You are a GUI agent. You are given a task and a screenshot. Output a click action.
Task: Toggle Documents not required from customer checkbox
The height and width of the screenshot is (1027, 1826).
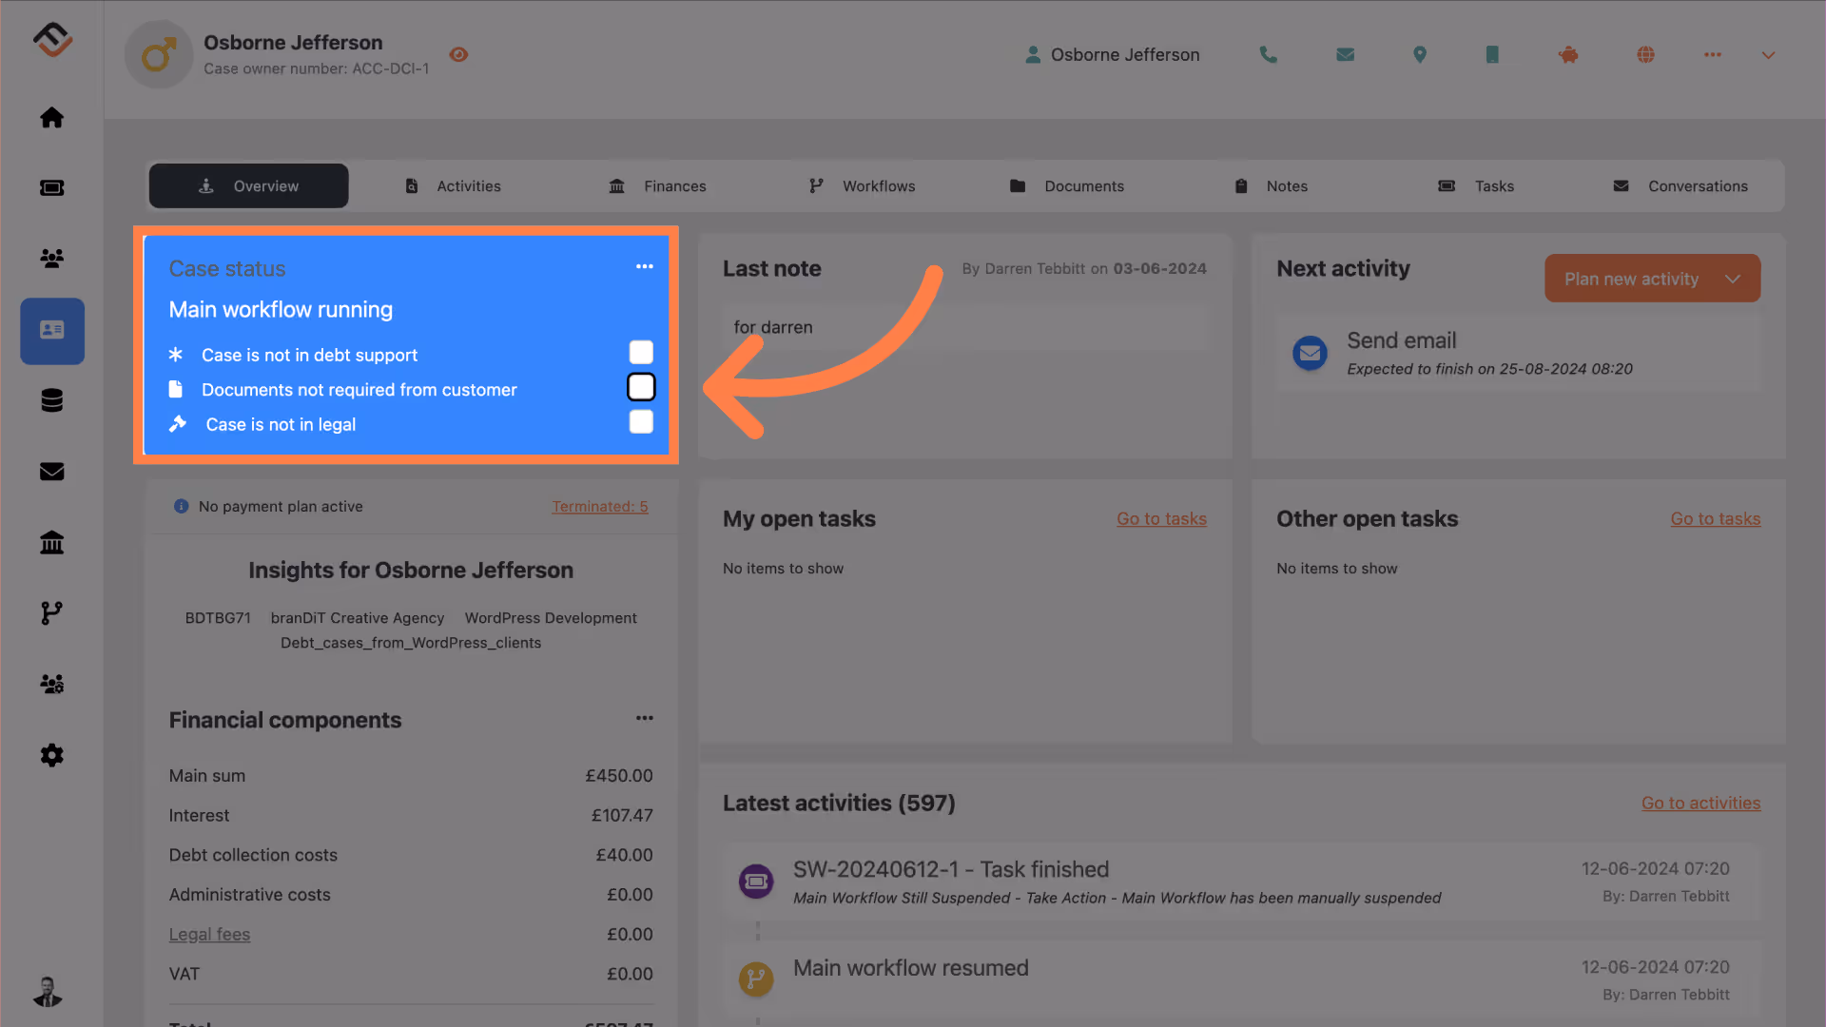[641, 387]
